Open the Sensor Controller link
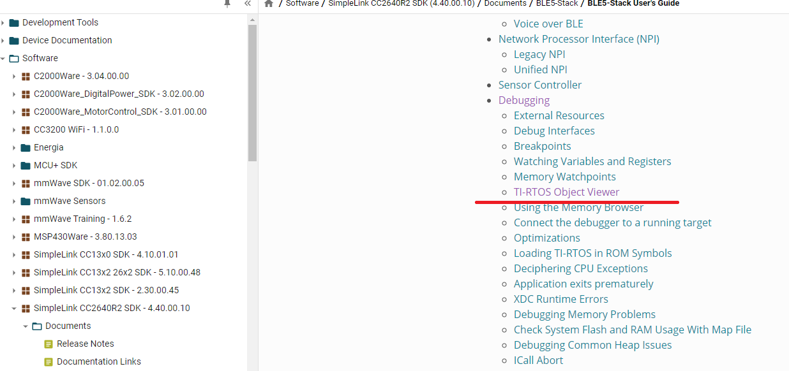Screen dimensions: 789x371 540,85
